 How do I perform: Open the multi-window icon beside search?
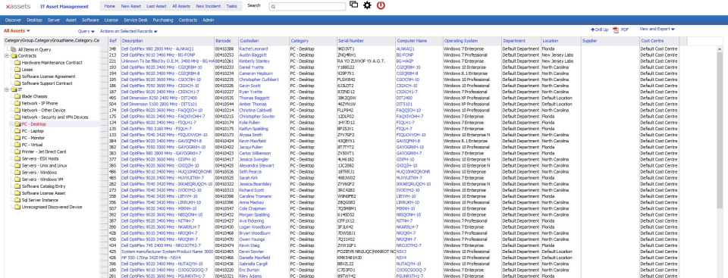[x=354, y=5]
